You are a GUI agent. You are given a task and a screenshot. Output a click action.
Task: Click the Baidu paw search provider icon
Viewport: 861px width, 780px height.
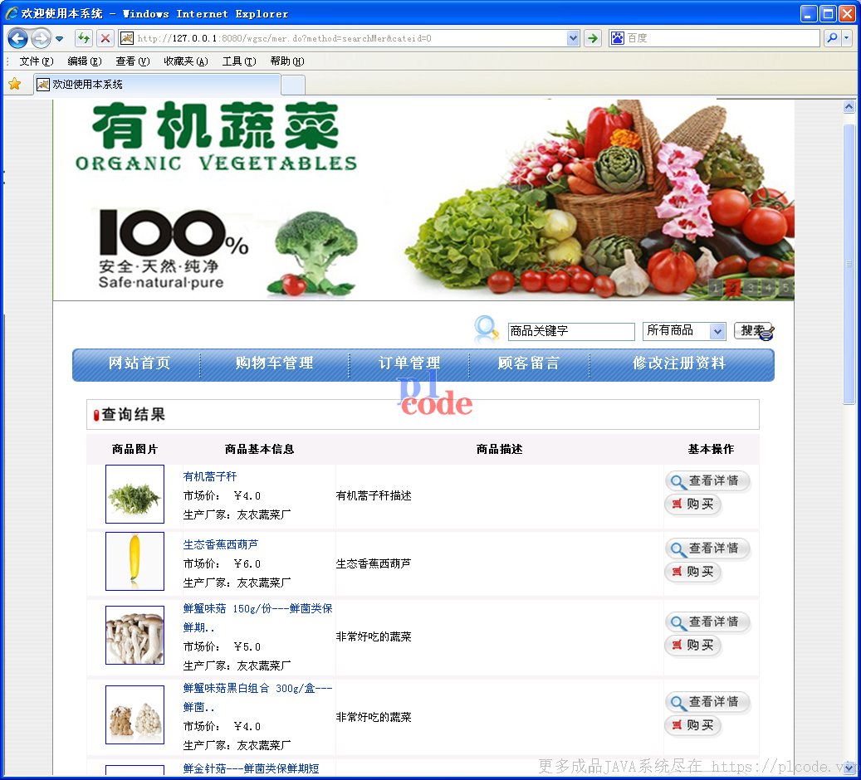point(618,38)
